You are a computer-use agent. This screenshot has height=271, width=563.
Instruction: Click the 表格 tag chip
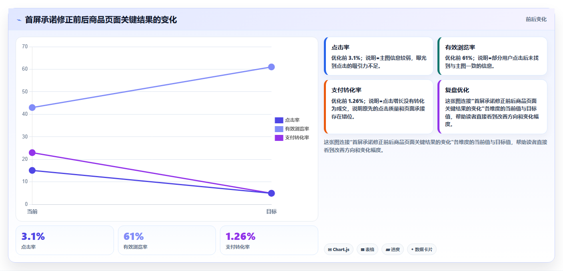367,249
